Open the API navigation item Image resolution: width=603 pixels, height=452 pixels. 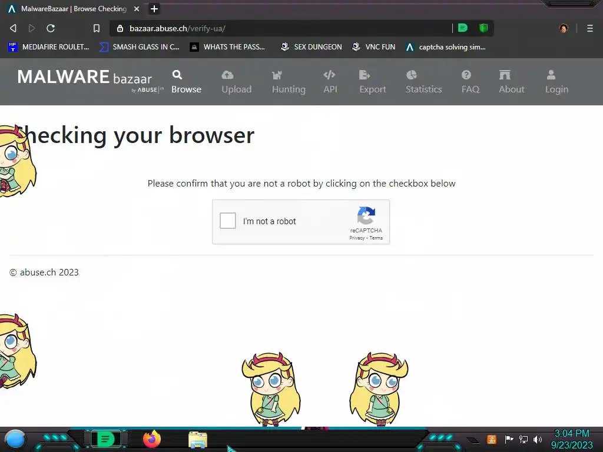click(x=330, y=82)
